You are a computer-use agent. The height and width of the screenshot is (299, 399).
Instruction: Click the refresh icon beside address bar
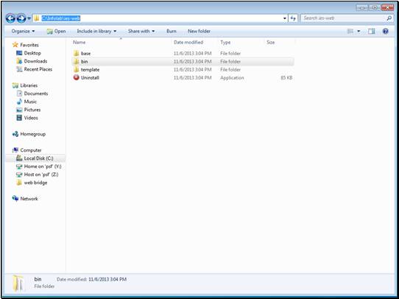tap(293, 18)
